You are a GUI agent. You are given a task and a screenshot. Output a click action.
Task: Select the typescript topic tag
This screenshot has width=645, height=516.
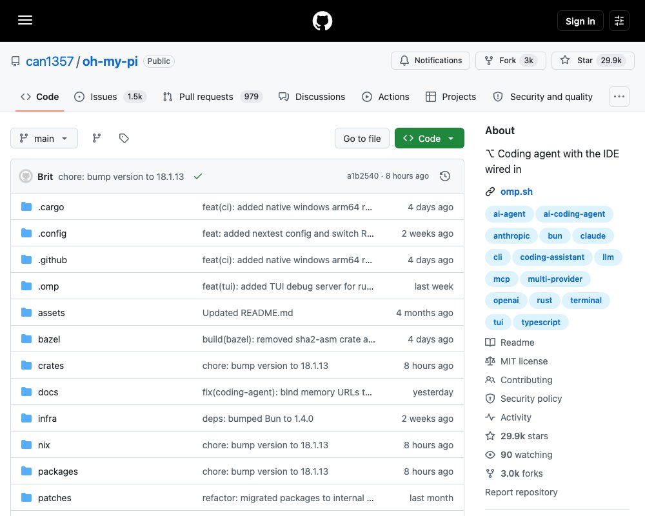541,322
